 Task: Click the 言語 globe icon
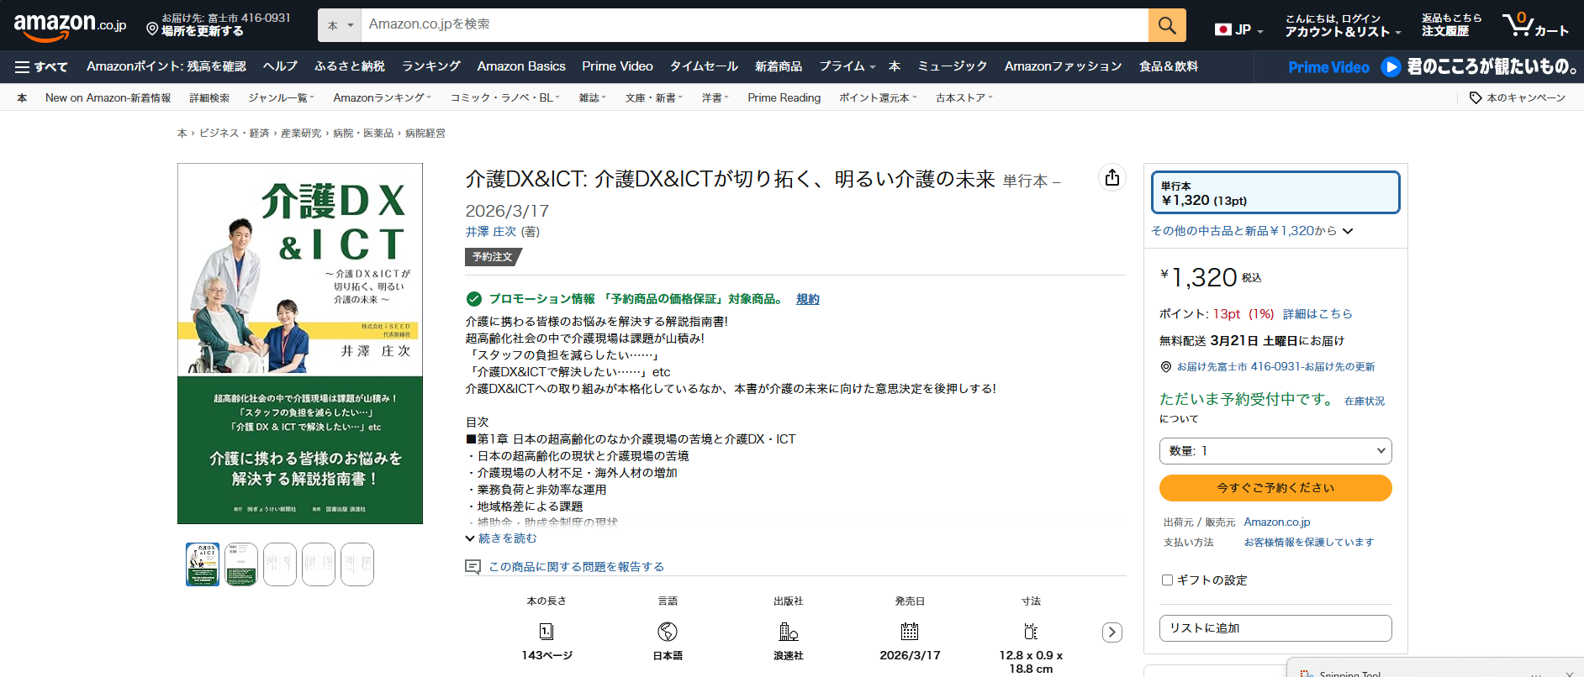[668, 632]
